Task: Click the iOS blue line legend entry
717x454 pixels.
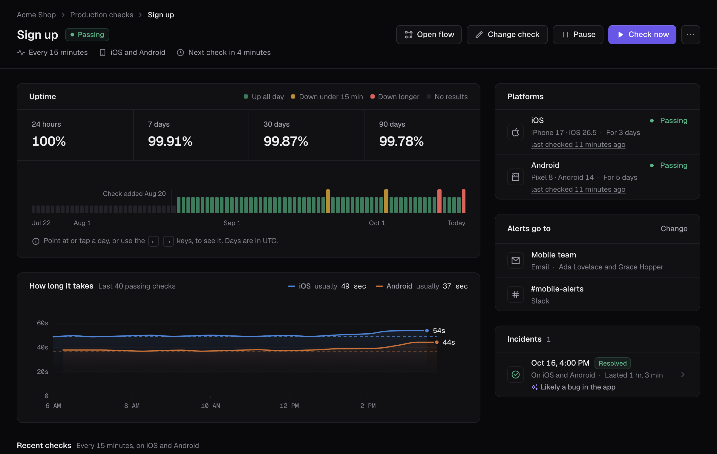Action: [x=327, y=286]
